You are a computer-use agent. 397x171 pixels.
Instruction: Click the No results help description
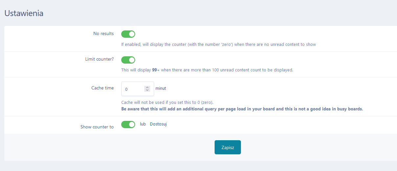pos(219,44)
